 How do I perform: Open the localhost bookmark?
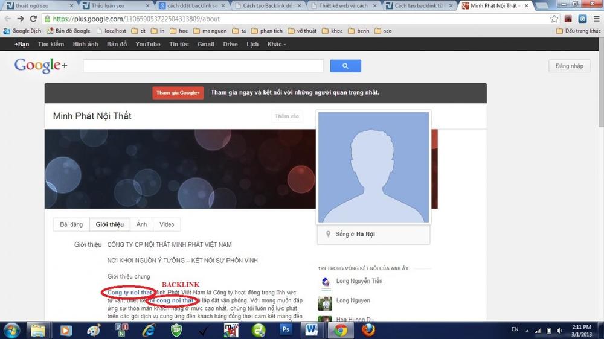(x=111, y=31)
